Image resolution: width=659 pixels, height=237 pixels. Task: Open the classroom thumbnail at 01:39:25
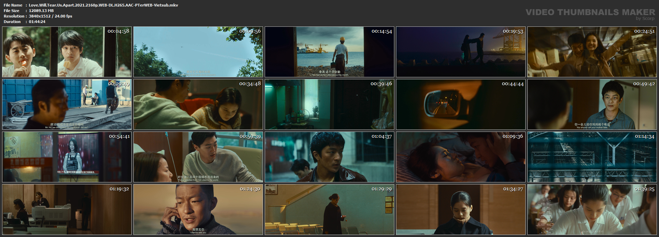click(x=592, y=210)
